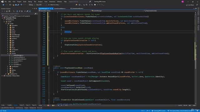200x112 pixels.
Task: Expand the Player folder
Action: click(8, 48)
